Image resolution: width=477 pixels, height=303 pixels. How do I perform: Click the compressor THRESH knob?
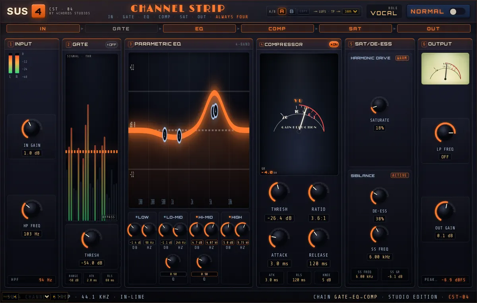point(279,192)
